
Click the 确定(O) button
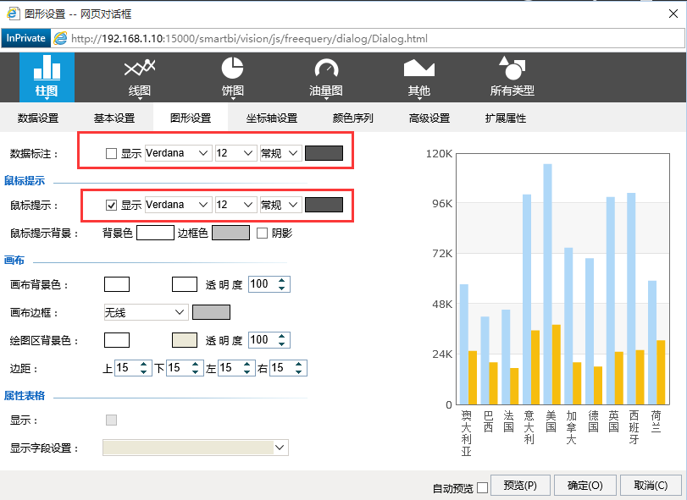point(585,486)
